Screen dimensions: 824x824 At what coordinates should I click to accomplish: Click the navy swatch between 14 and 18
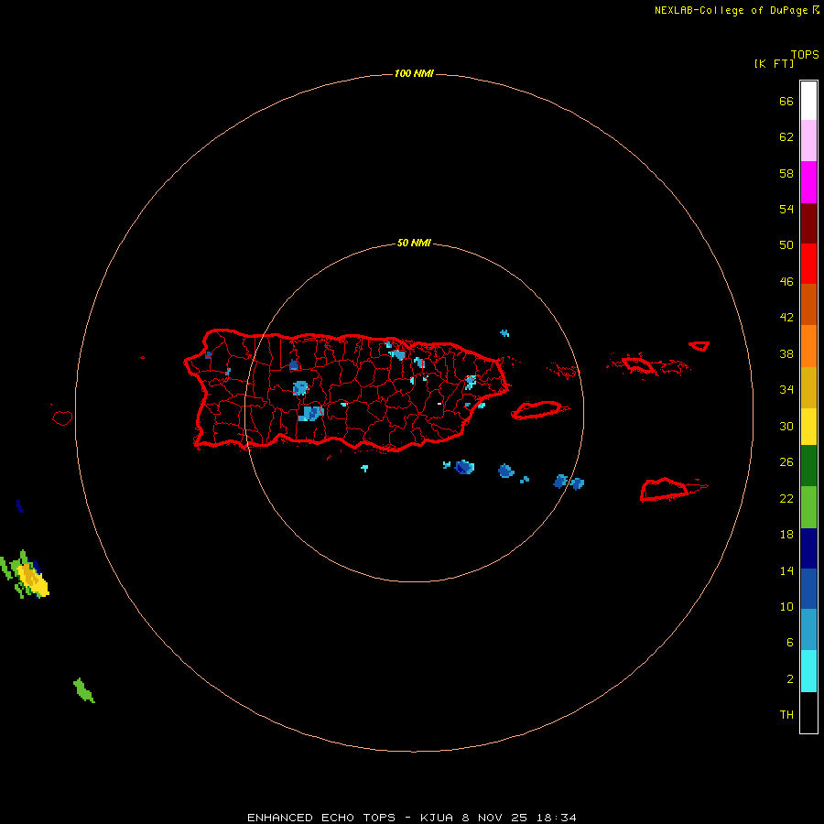point(808,548)
